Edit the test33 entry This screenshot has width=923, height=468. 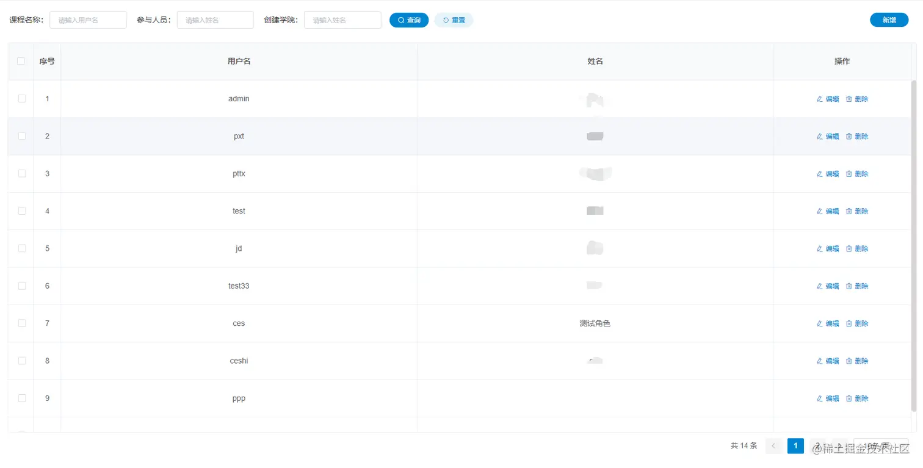828,286
